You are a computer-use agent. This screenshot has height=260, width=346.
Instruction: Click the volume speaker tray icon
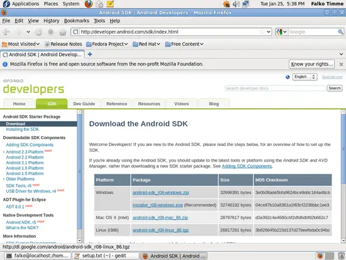(x=236, y=4)
